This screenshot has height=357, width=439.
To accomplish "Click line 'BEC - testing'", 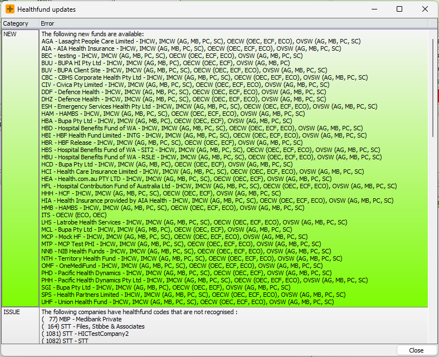I will coord(172,56).
